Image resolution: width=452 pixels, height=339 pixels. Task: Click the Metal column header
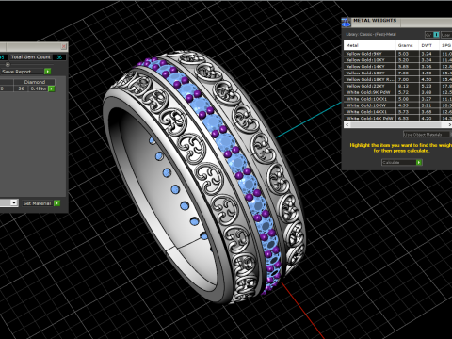pos(370,45)
